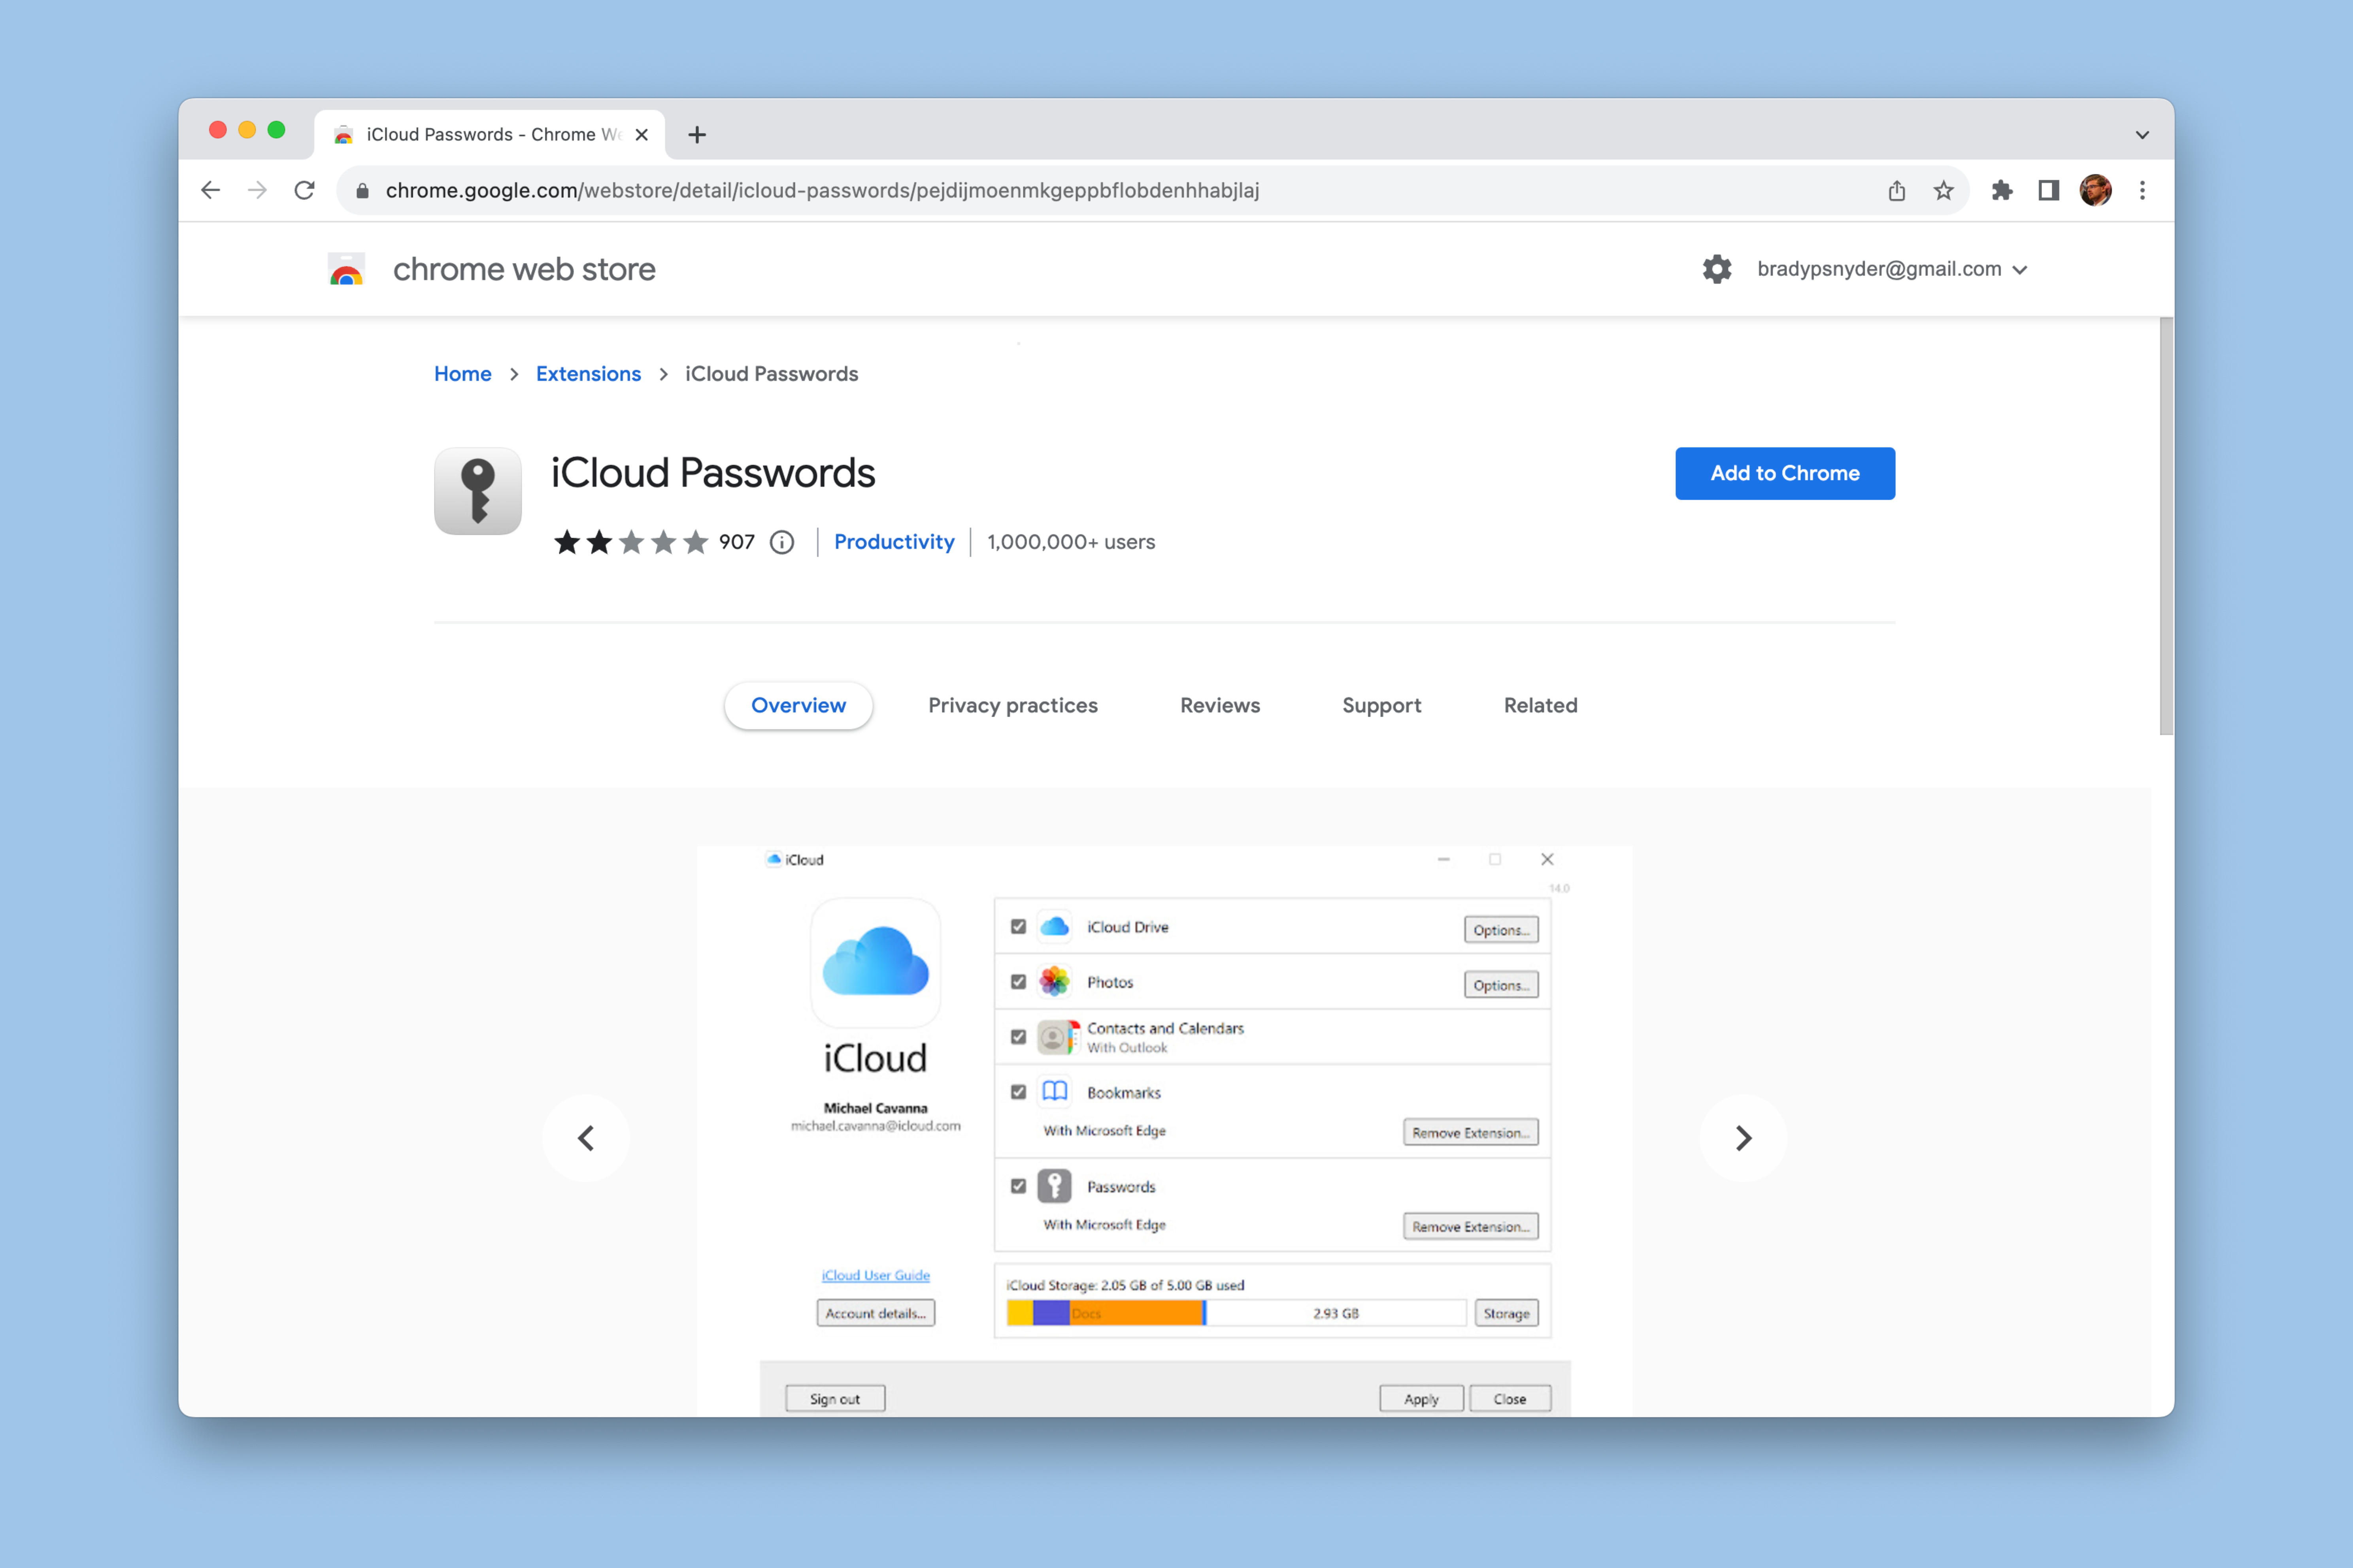Click the iCloud Drive checkbox in screenshot
Screen dimensions: 2353x1568
click(1019, 926)
